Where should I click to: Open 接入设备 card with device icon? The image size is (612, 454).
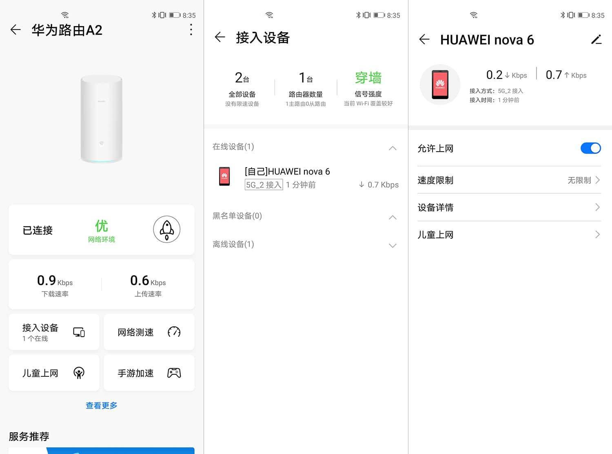click(54, 332)
